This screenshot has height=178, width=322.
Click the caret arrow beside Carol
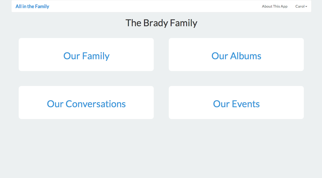coord(306,7)
